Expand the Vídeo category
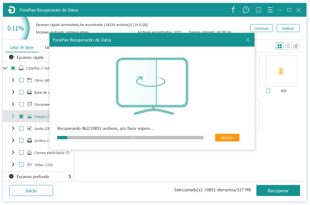The height and width of the screenshot is (205, 310). [x=13, y=165]
